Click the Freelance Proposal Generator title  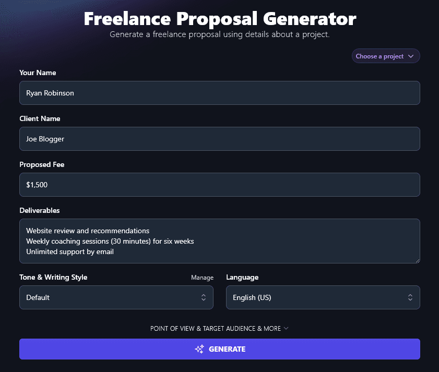tap(219, 18)
